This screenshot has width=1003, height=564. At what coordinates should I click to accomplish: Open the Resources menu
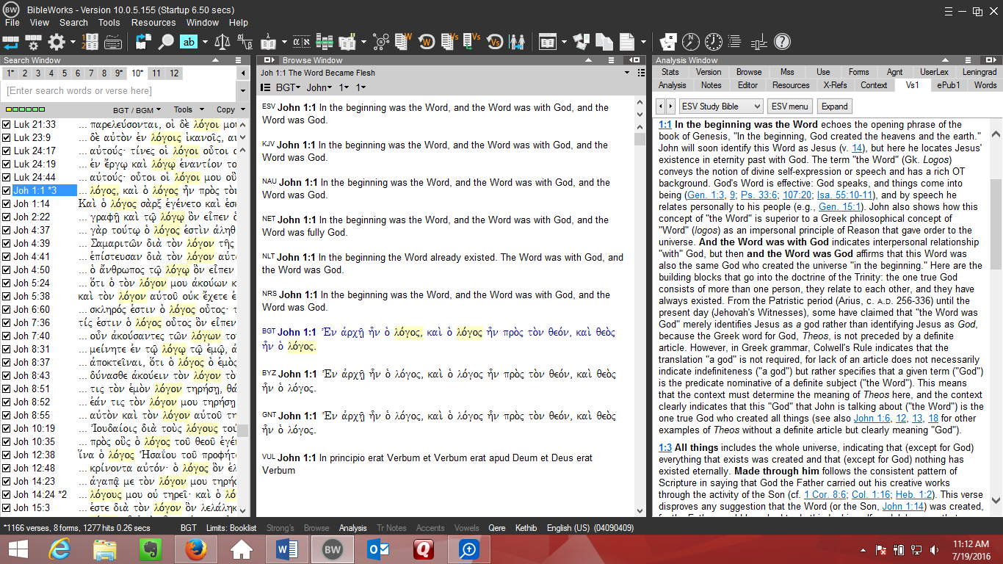153,23
